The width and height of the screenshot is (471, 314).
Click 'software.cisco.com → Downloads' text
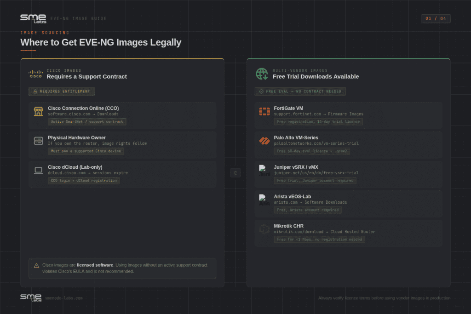click(83, 114)
